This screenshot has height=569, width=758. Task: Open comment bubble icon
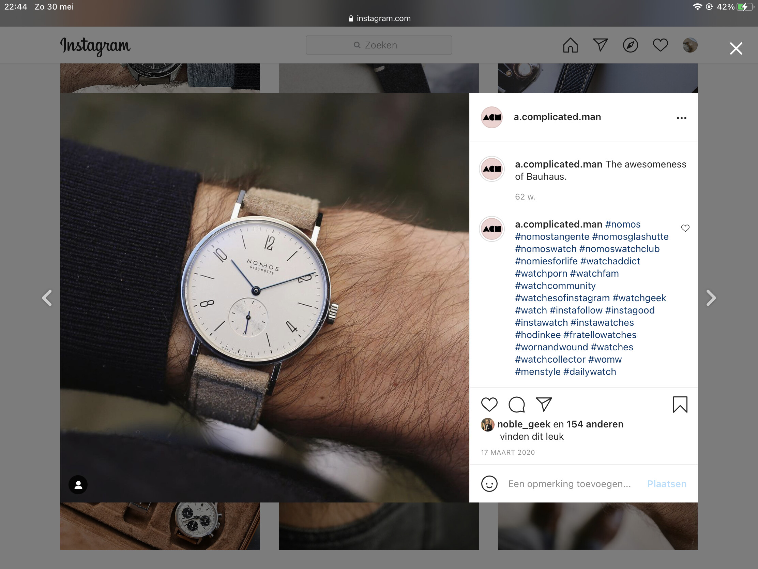[x=516, y=404]
